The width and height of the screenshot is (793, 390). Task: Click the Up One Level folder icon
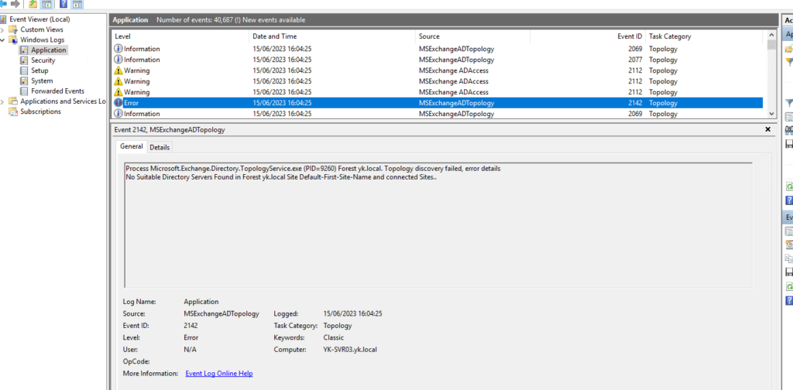click(x=33, y=4)
